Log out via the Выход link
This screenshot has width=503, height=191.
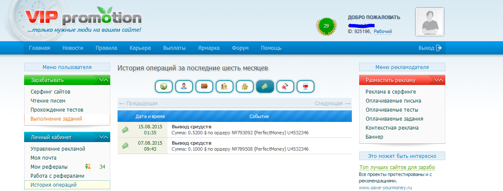(x=426, y=48)
